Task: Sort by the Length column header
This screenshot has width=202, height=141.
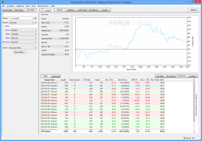Action: pyautogui.click(x=63, y=80)
